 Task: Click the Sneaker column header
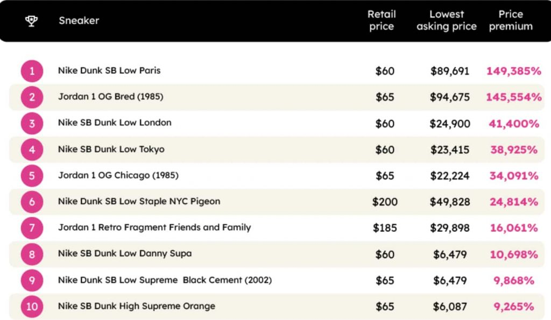click(x=79, y=20)
